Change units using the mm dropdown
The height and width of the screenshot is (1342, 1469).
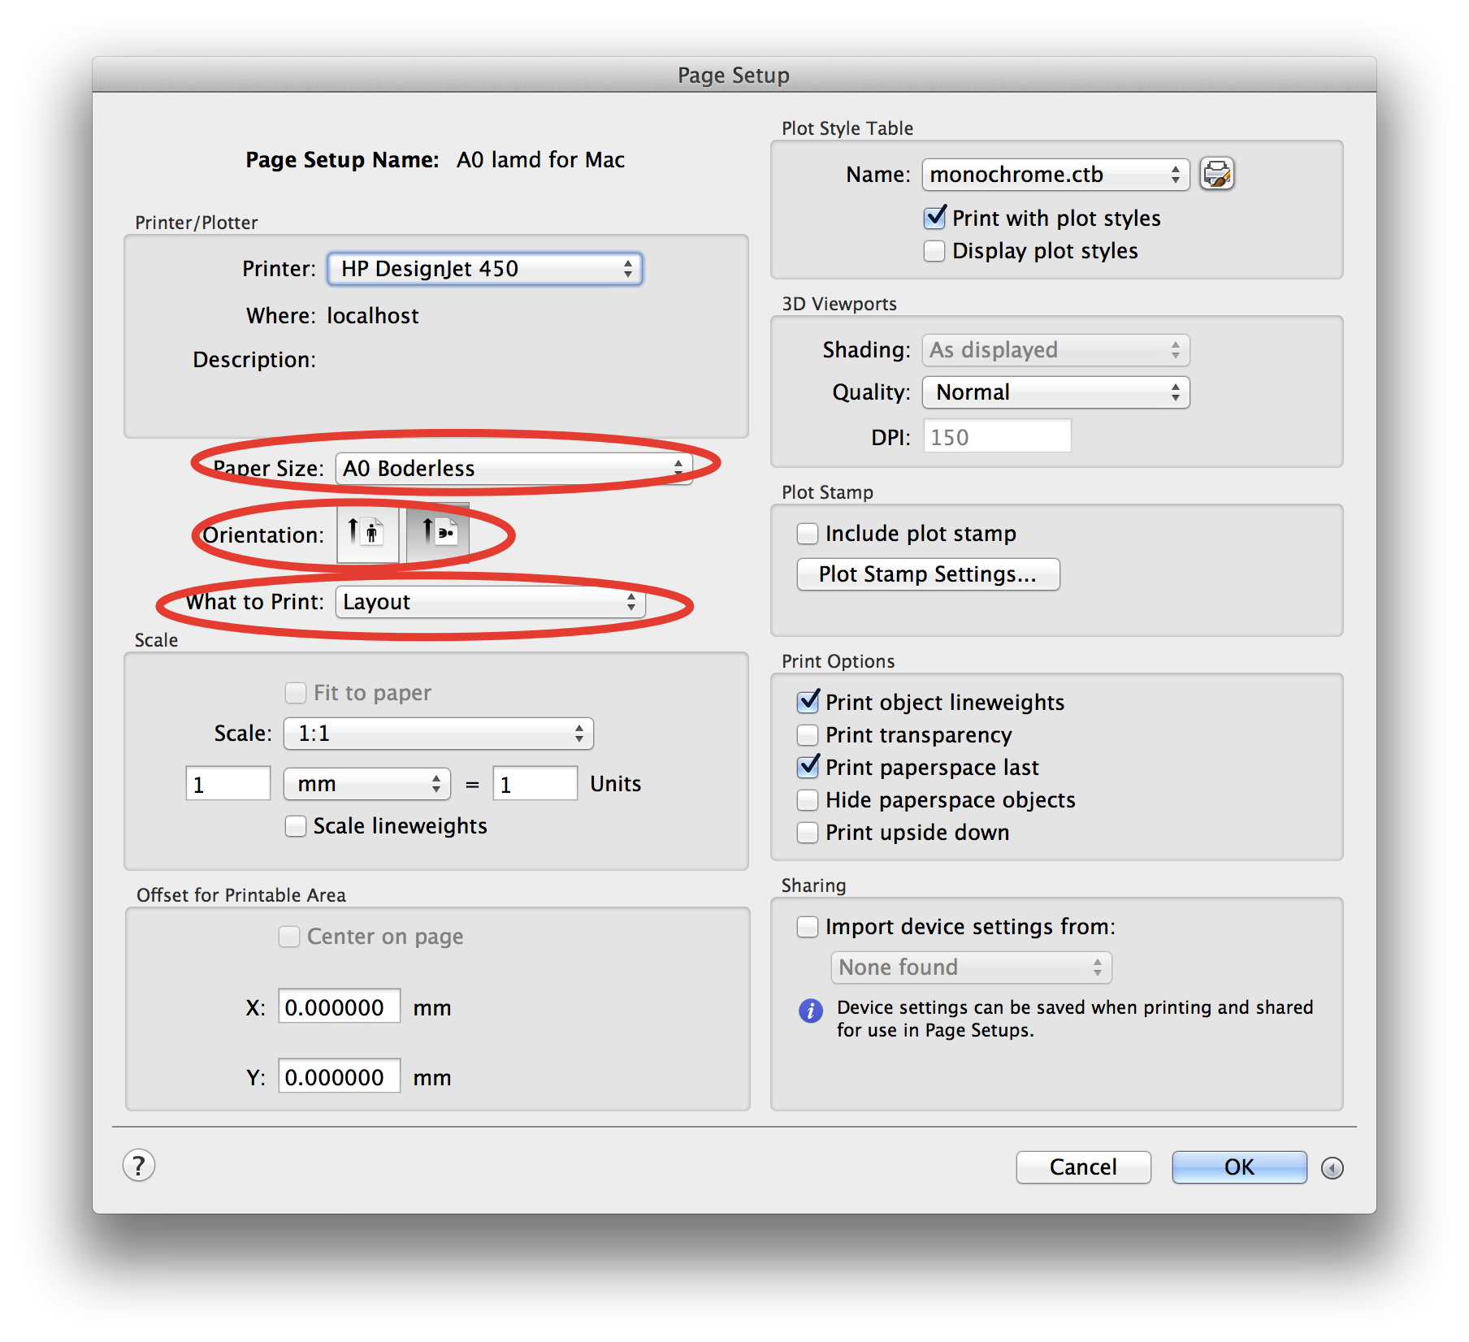(366, 783)
